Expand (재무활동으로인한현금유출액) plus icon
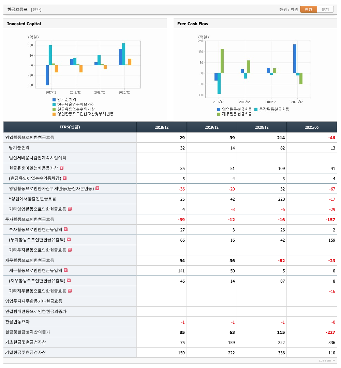 69,281
